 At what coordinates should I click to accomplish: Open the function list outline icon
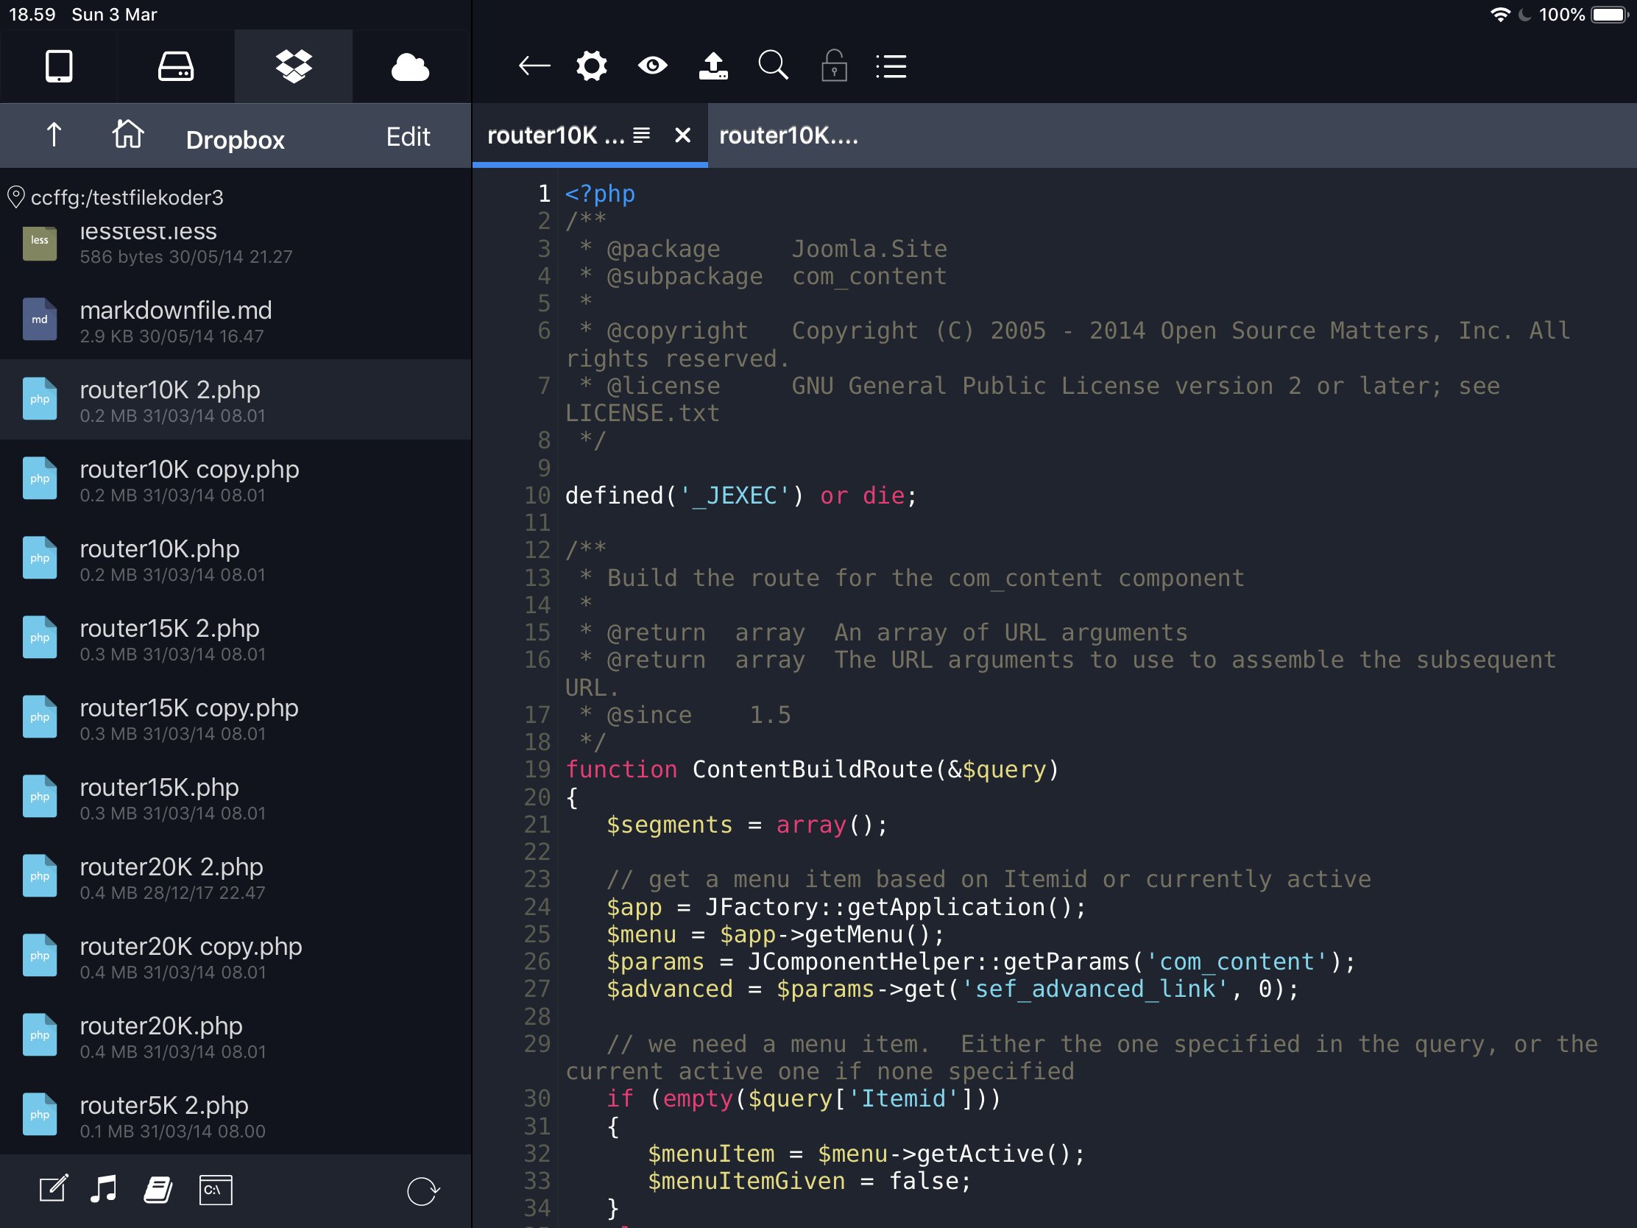(x=891, y=66)
